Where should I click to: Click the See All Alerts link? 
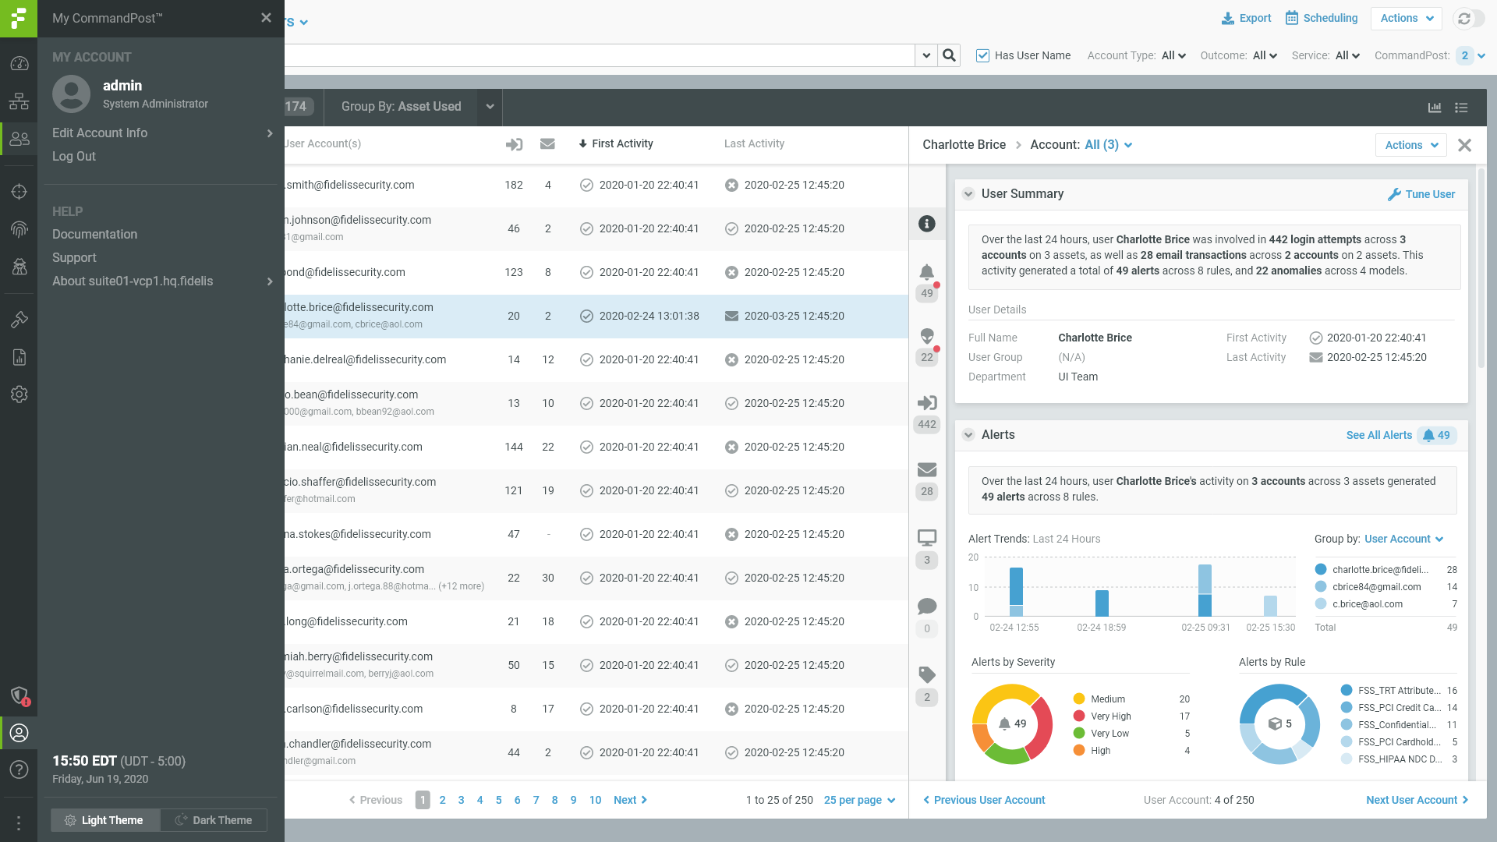pyautogui.click(x=1378, y=435)
